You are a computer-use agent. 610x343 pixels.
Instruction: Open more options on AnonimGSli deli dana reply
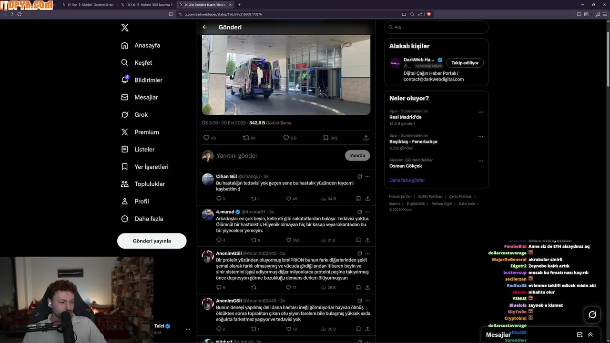point(367,301)
